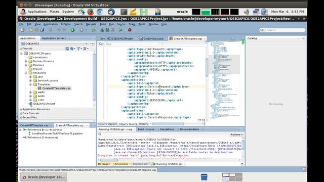Launch Firefox from the top panel
324x182 pixels.
(91, 12)
